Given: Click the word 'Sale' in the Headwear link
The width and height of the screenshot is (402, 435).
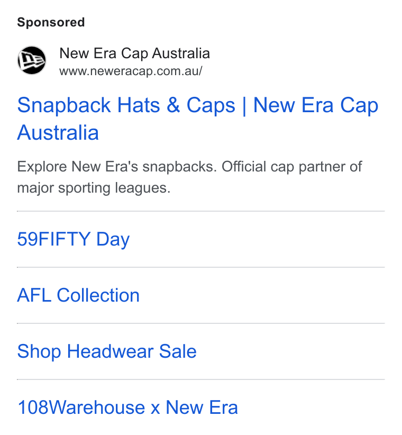Looking at the screenshot, I should point(178,351).
